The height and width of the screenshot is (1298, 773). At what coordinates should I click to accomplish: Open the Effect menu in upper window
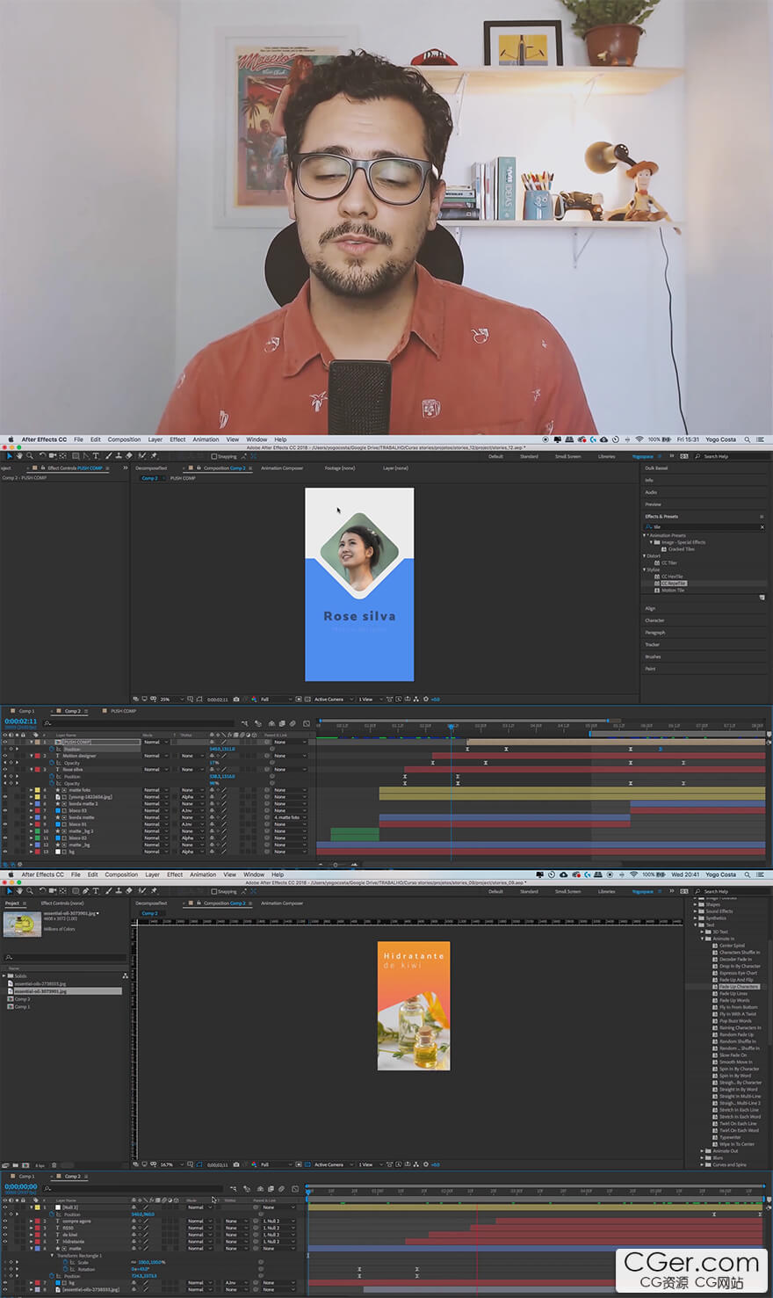[177, 439]
